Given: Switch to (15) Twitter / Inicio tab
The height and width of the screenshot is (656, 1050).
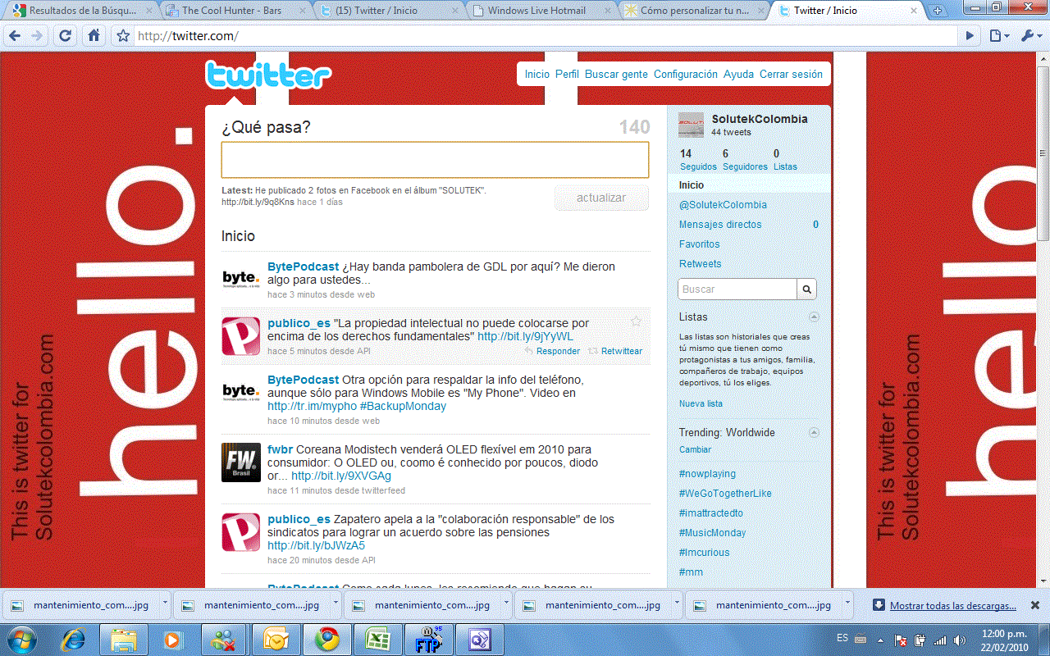Looking at the screenshot, I should point(387,11).
